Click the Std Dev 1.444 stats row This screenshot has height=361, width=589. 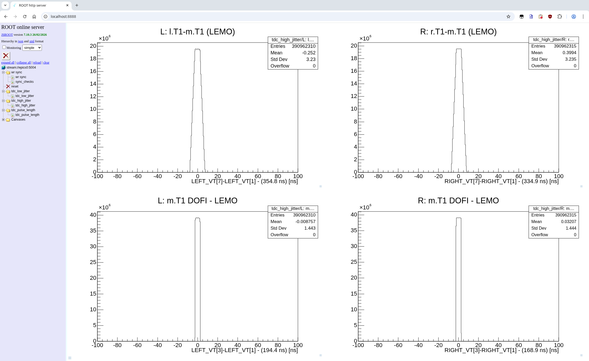554,228
